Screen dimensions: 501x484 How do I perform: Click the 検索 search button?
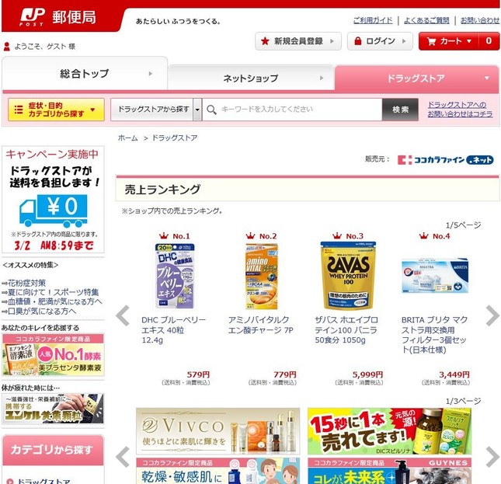pos(400,110)
